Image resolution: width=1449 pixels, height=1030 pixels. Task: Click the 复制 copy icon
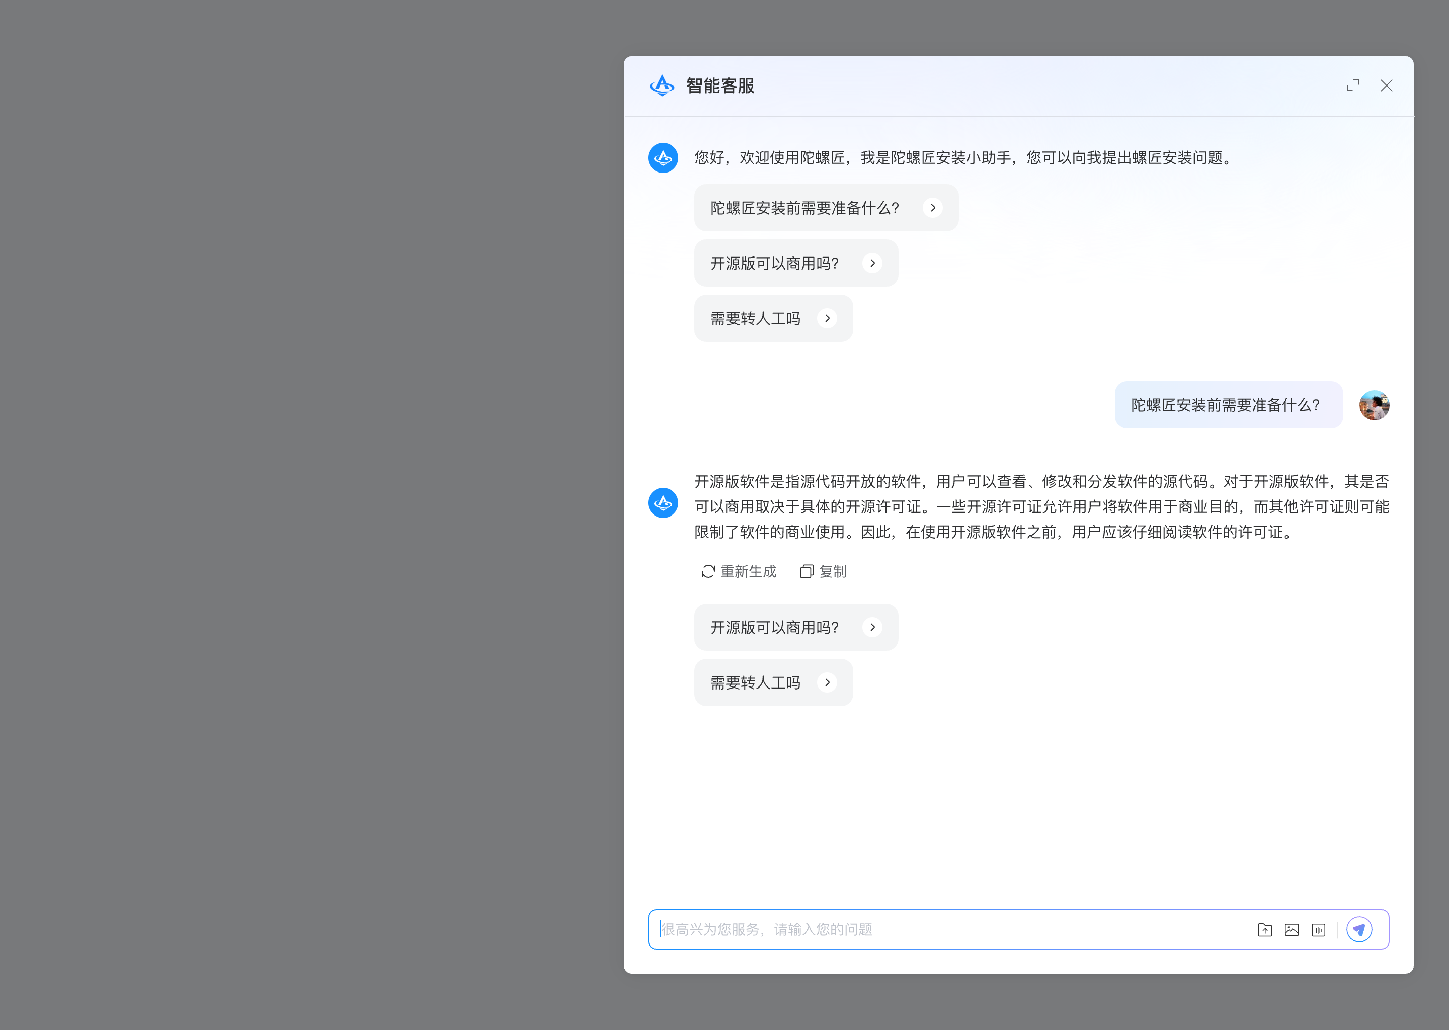pyautogui.click(x=807, y=571)
